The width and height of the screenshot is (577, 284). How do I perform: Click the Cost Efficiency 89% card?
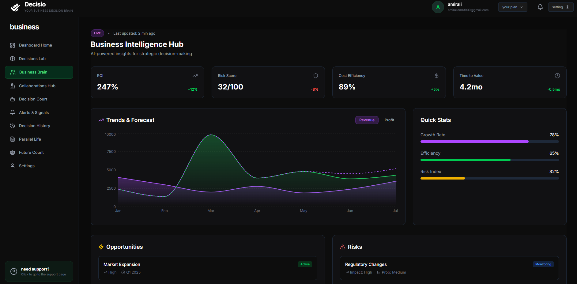pyautogui.click(x=389, y=82)
